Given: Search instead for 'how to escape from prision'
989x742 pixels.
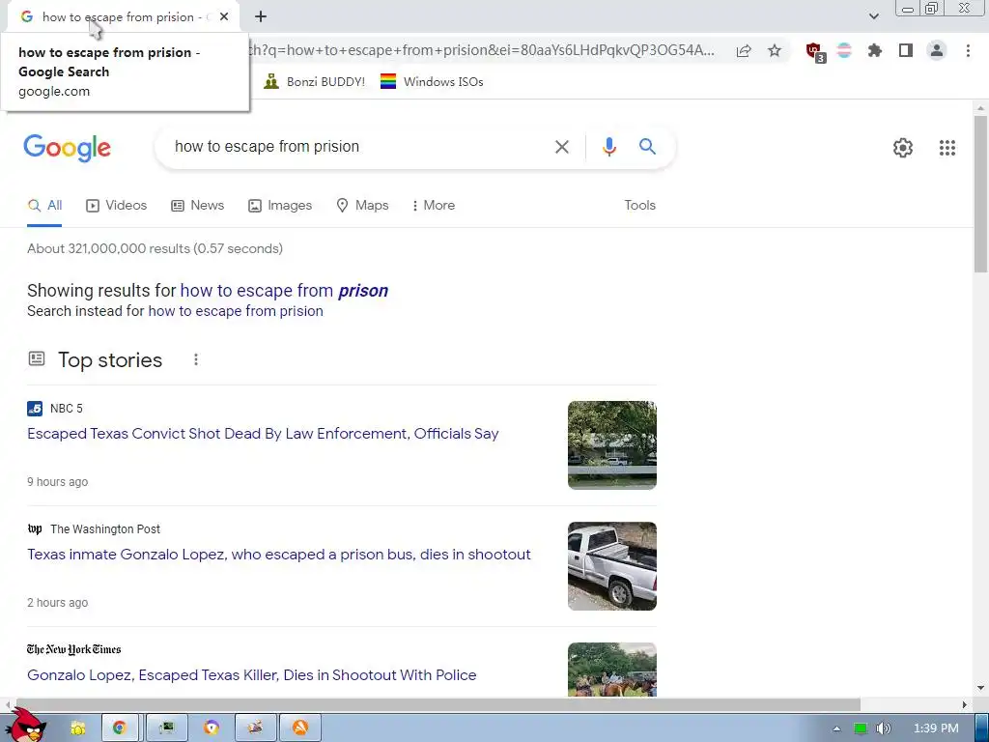Looking at the screenshot, I should (236, 311).
